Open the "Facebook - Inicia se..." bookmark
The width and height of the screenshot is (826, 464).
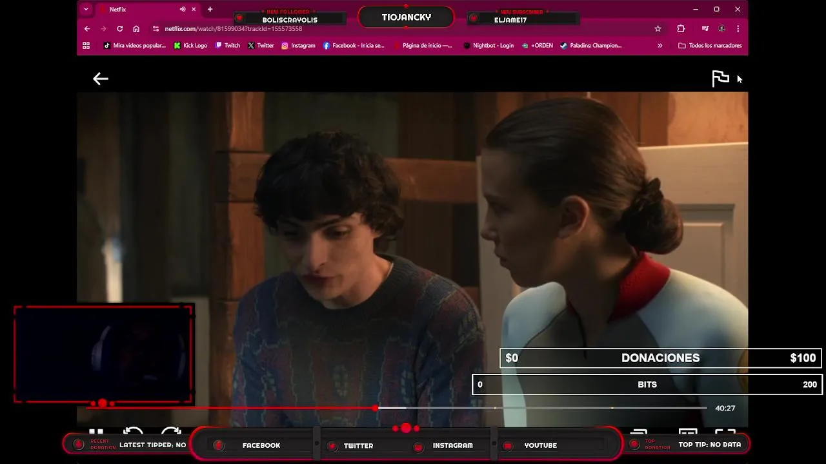point(354,46)
